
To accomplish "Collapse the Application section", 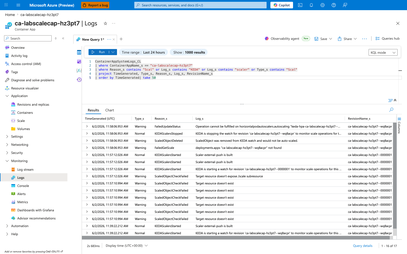I will click(7, 96).
